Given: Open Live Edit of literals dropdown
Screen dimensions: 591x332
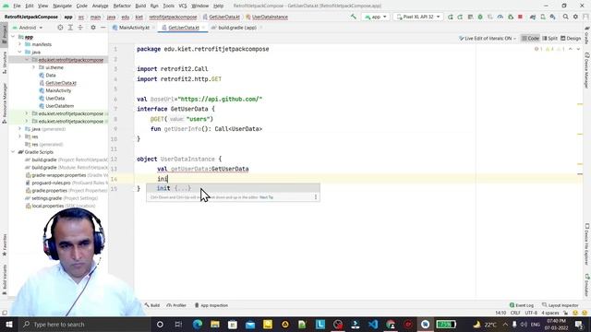Looking at the screenshot, I should pyautogui.click(x=488, y=39).
